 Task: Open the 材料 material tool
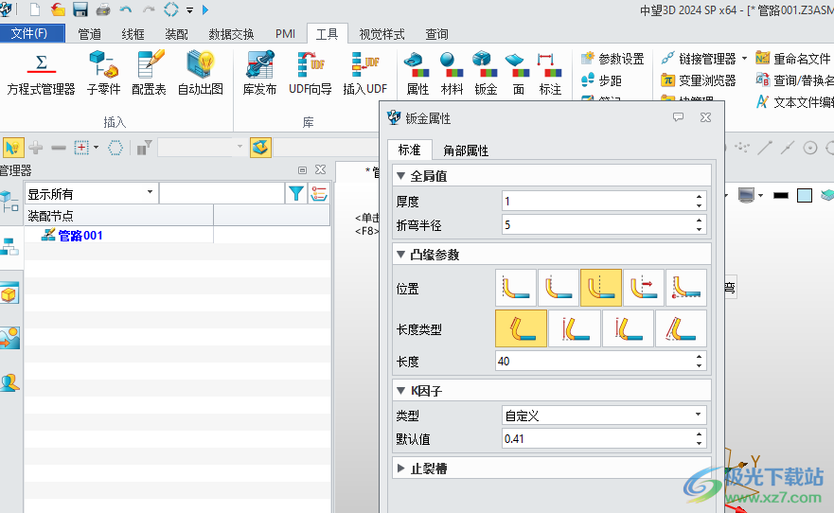452,74
